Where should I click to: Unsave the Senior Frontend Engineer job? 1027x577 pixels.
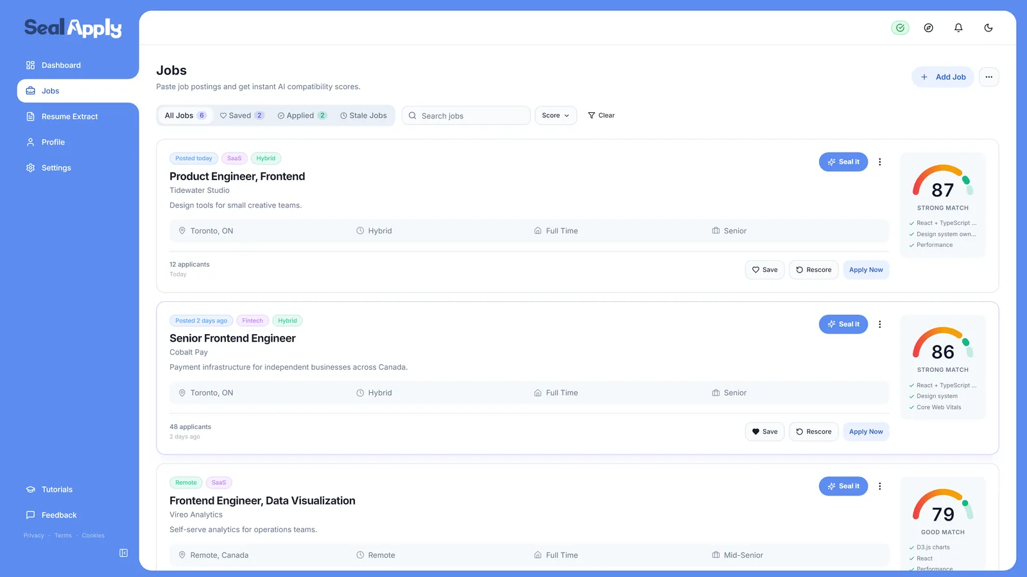pyautogui.click(x=764, y=431)
